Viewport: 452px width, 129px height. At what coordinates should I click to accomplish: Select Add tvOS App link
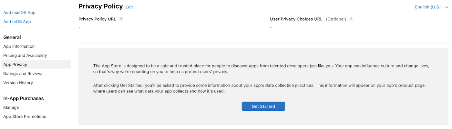(x=17, y=22)
